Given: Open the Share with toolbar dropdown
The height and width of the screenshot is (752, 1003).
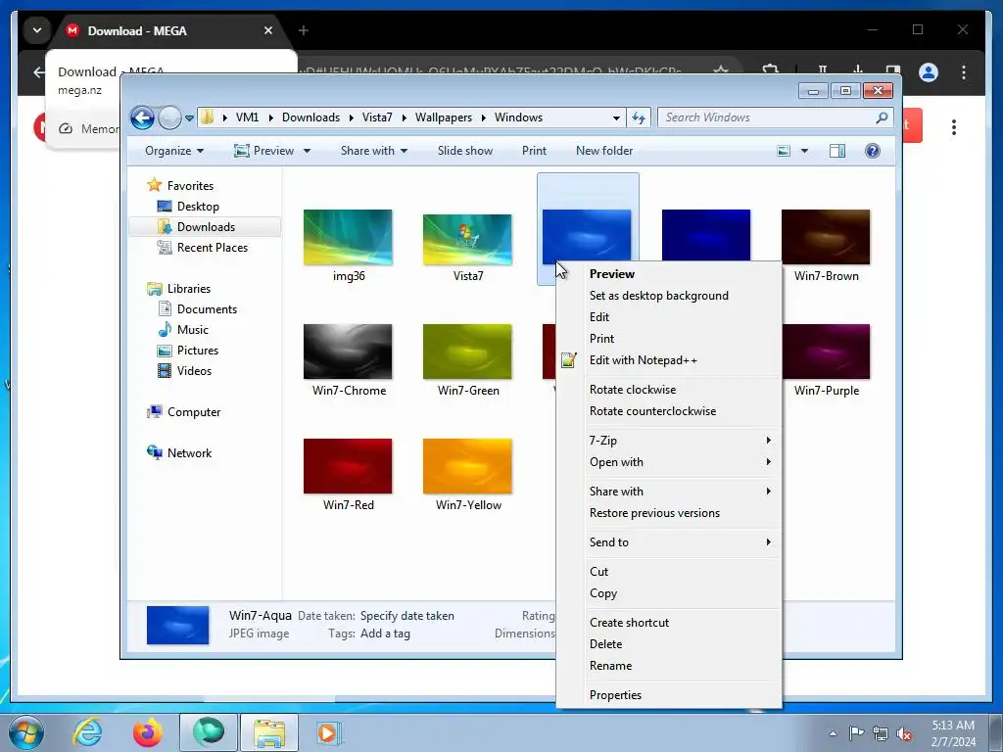Looking at the screenshot, I should 373,151.
